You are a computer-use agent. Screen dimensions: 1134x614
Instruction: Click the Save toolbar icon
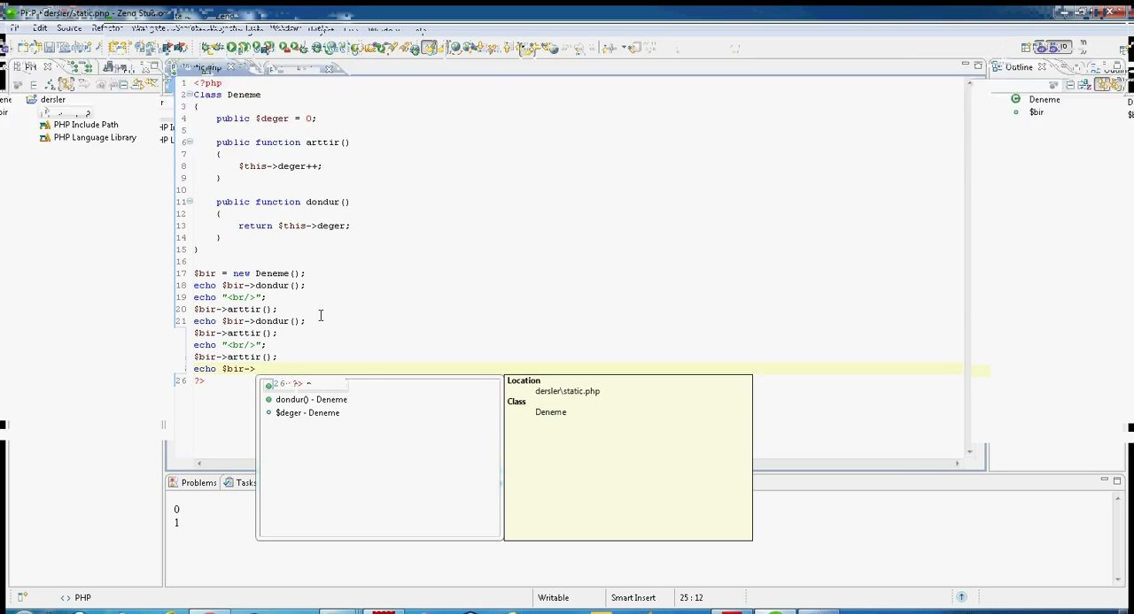click(49, 48)
